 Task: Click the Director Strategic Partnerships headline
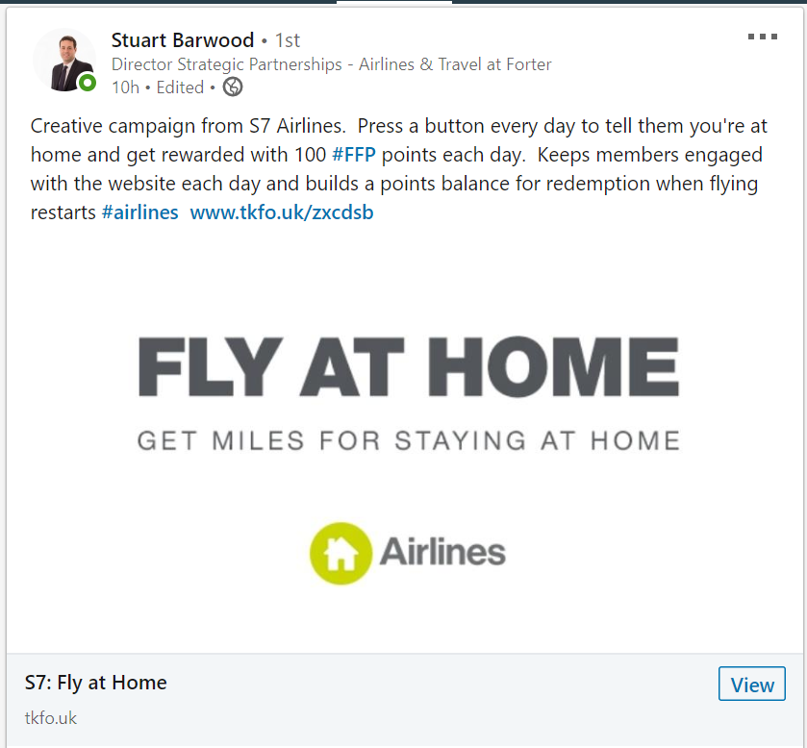tap(331, 64)
